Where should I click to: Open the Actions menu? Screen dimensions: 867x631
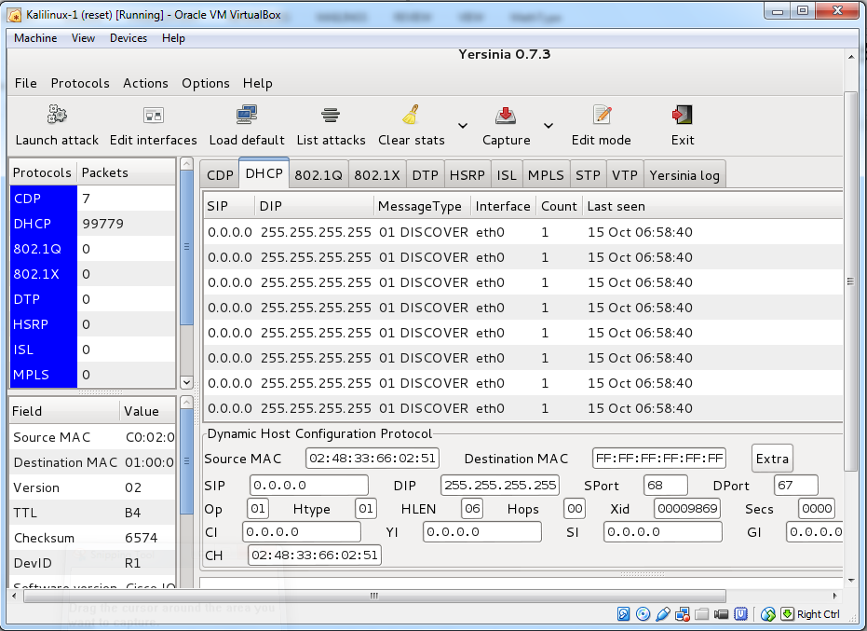click(145, 83)
